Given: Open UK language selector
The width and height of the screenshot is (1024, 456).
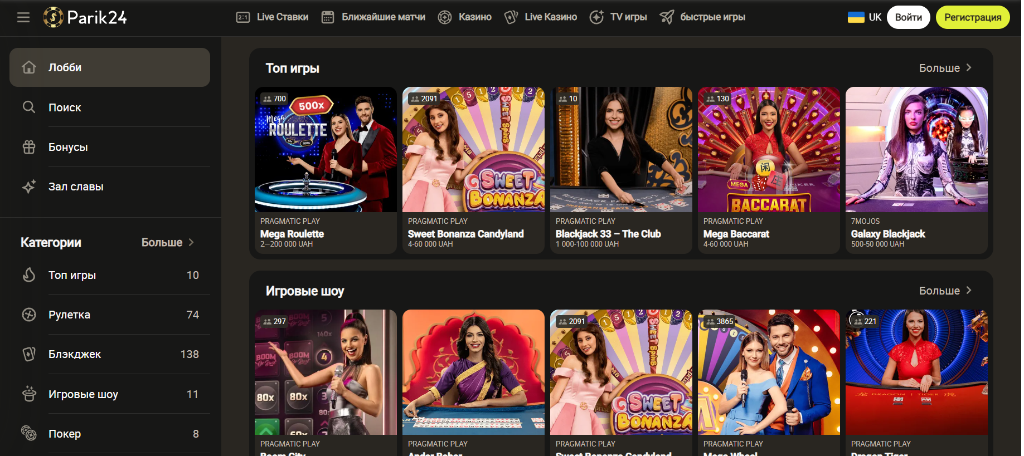Looking at the screenshot, I should [x=865, y=17].
